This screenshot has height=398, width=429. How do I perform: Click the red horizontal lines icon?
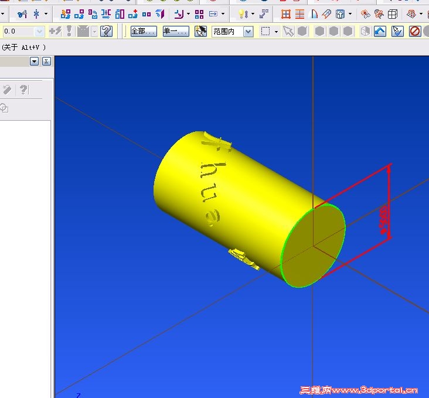point(300,14)
